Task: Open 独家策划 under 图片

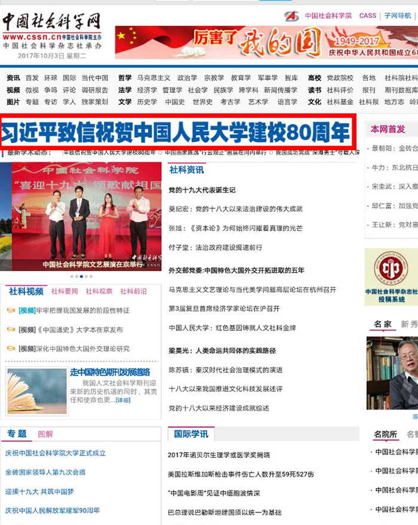Action: [95, 102]
